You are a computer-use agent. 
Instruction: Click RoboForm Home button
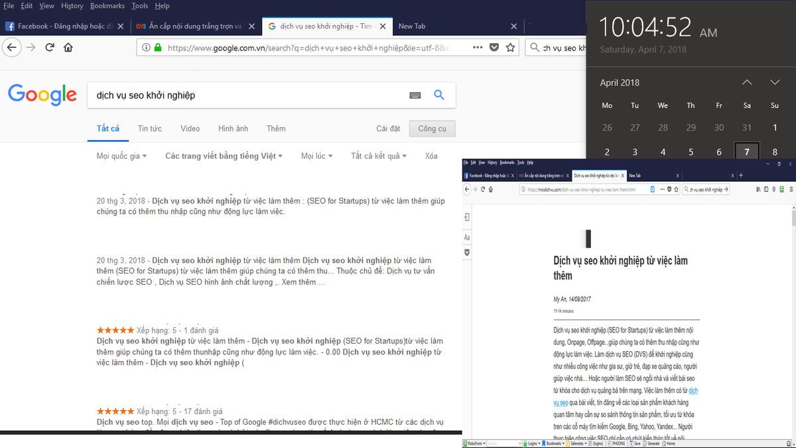pyautogui.click(x=667, y=443)
